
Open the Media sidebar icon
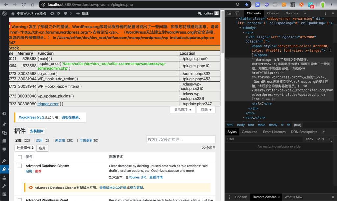pos(4,133)
